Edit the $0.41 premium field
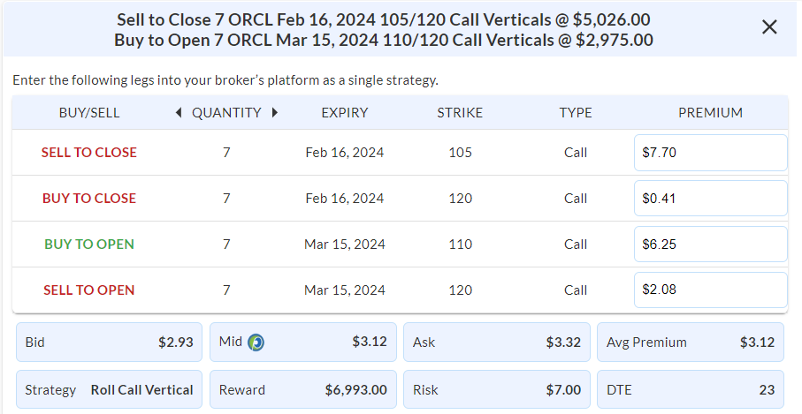Screen dimensions: 802x414 pos(710,198)
